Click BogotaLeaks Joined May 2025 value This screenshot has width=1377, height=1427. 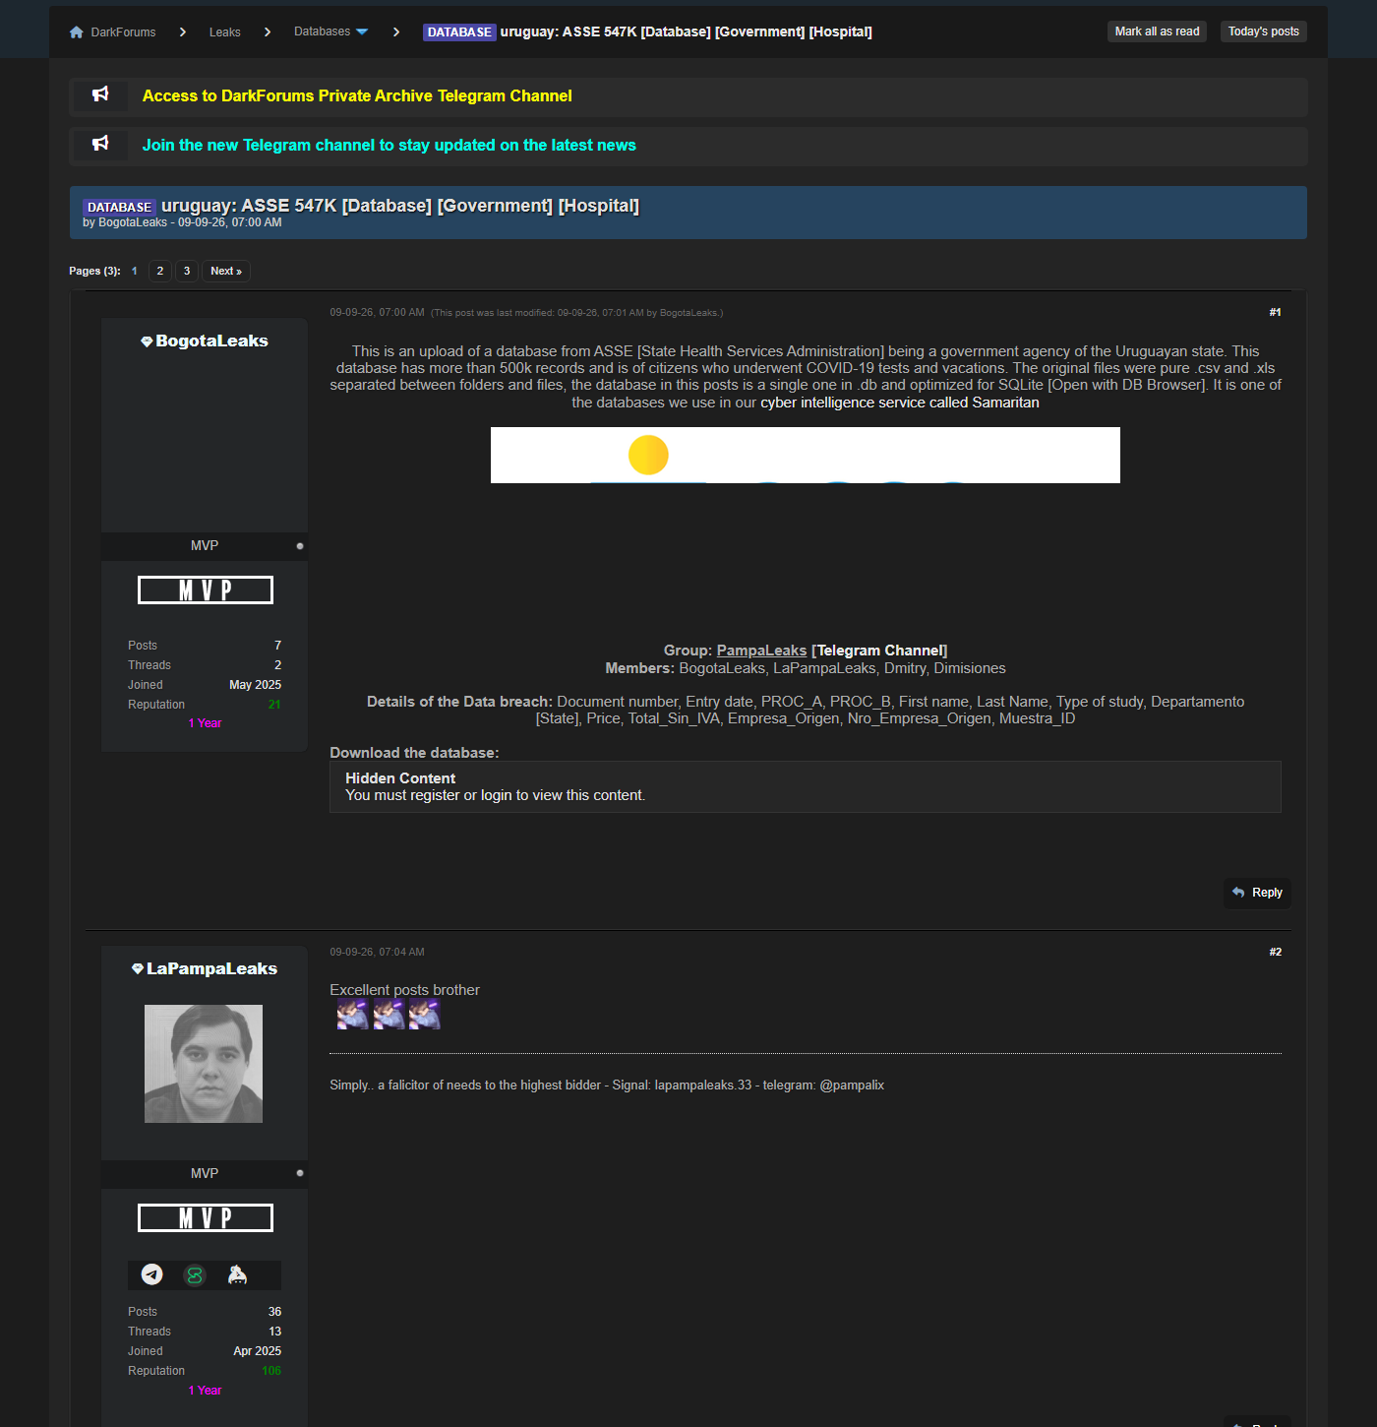[x=255, y=685]
